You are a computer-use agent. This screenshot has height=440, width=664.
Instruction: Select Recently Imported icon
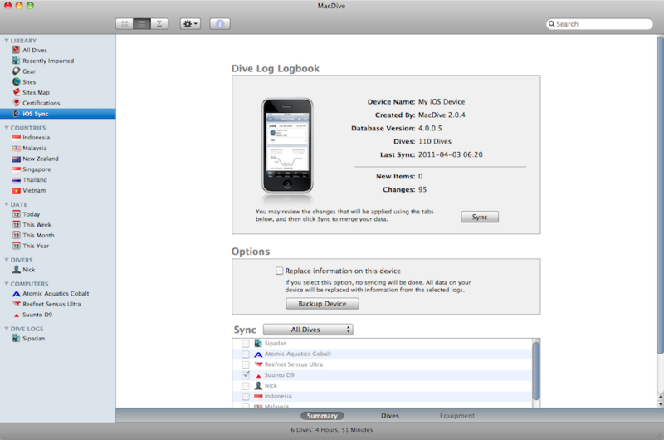(16, 61)
